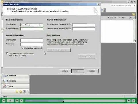The width and height of the screenshot is (138, 104).
Task: Click the Notes icon in navigation pane
Action: click(x=17, y=91)
